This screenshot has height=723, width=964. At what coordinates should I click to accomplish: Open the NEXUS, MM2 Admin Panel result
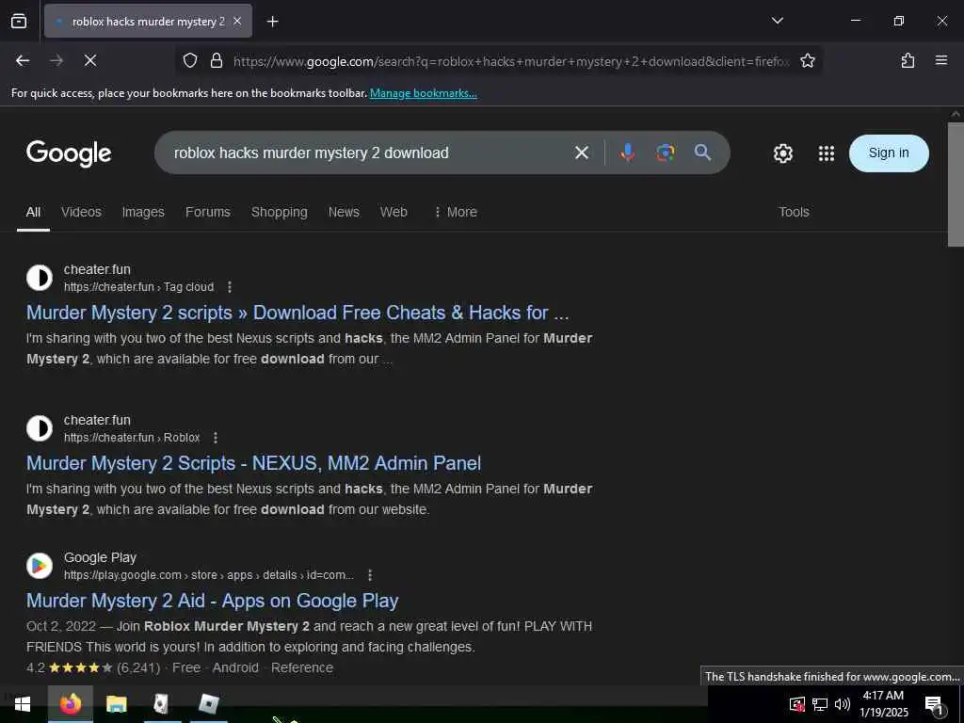pyautogui.click(x=253, y=463)
